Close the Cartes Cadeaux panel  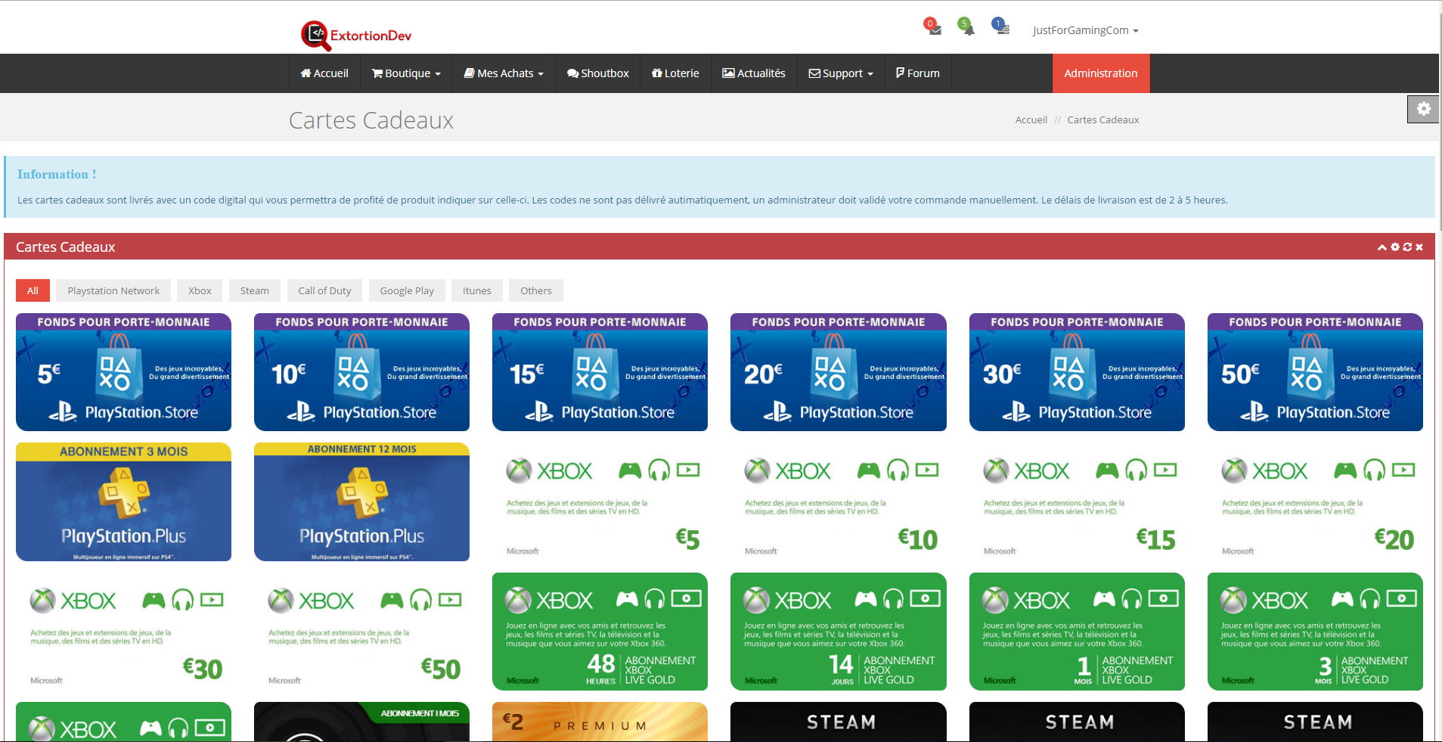[1419, 247]
